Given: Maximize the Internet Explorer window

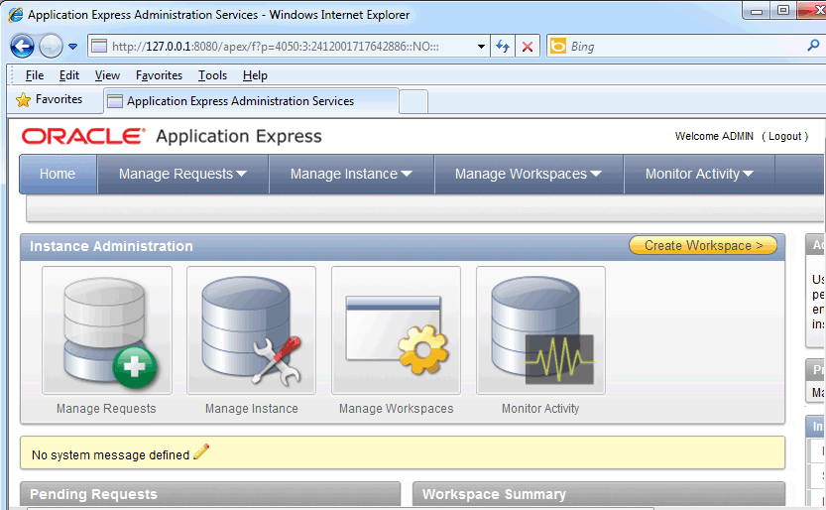Looking at the screenshot, I should [783, 11].
